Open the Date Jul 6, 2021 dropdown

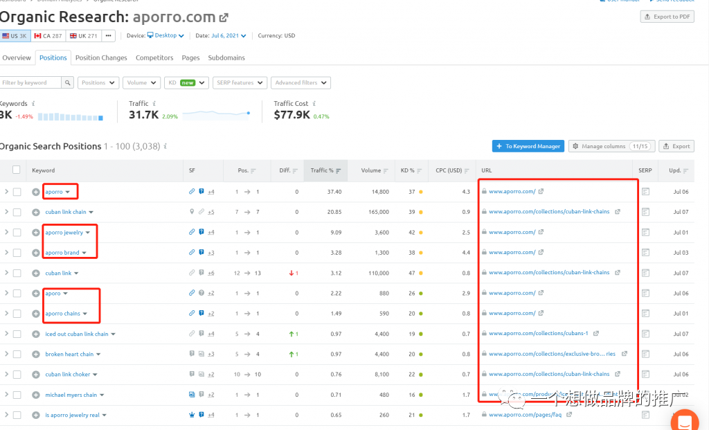pyautogui.click(x=228, y=35)
